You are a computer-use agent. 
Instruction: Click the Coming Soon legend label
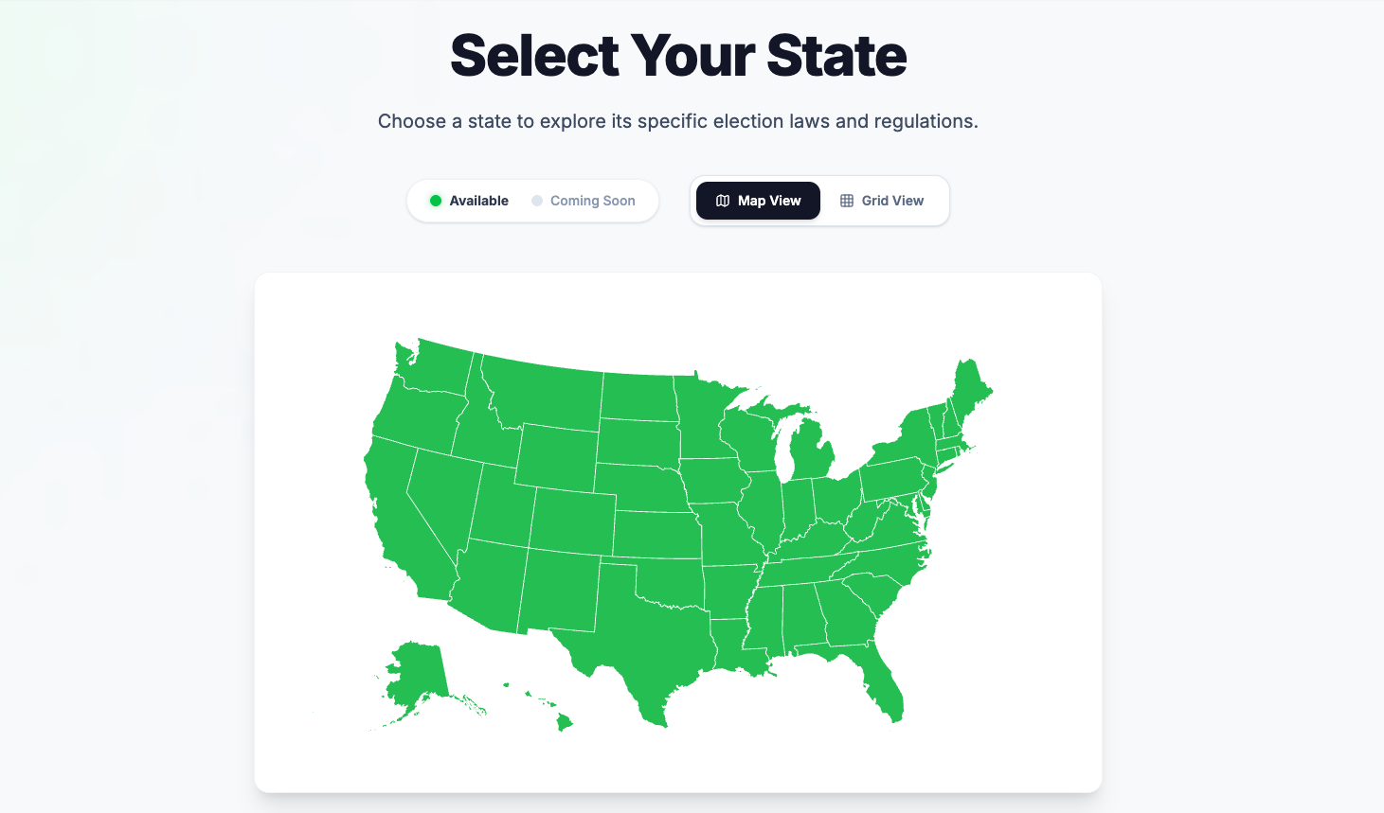tap(593, 201)
